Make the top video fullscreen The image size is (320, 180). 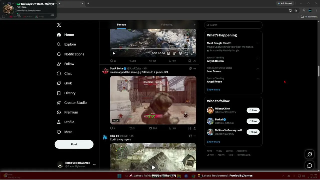pyautogui.click(x=192, y=53)
